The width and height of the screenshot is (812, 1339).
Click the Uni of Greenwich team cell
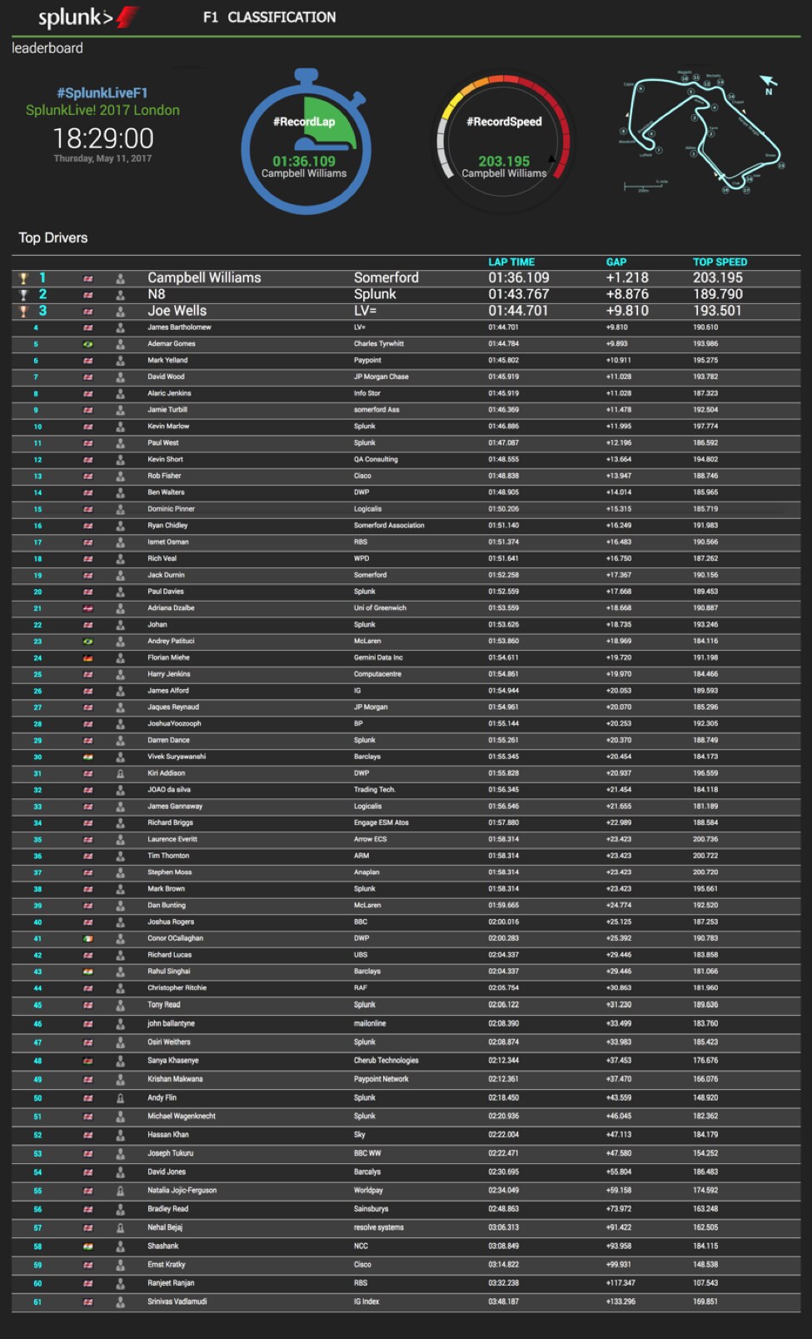click(x=380, y=608)
